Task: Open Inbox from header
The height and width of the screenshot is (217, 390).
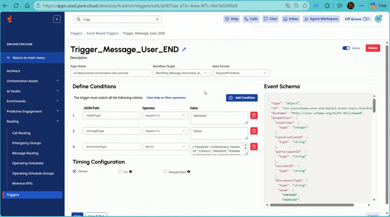Action: tap(291, 19)
